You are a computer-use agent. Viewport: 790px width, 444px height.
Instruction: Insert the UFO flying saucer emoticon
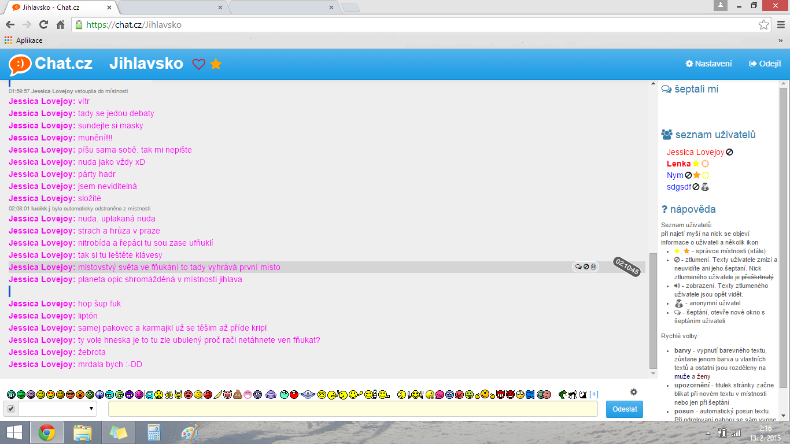[x=308, y=394]
